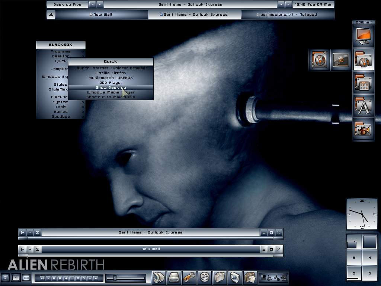The height and width of the screenshot is (286, 381).
Task: Click the last system tray icon
Action: click(x=284, y=278)
